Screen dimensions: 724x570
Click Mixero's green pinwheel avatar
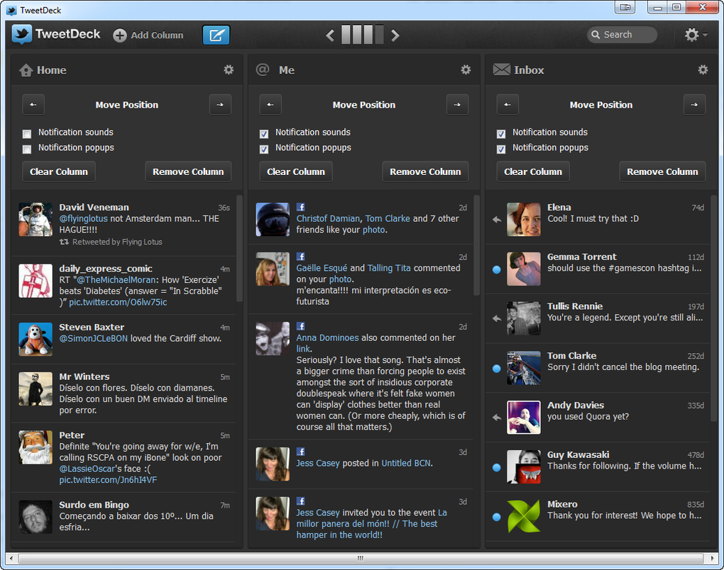coord(524,516)
